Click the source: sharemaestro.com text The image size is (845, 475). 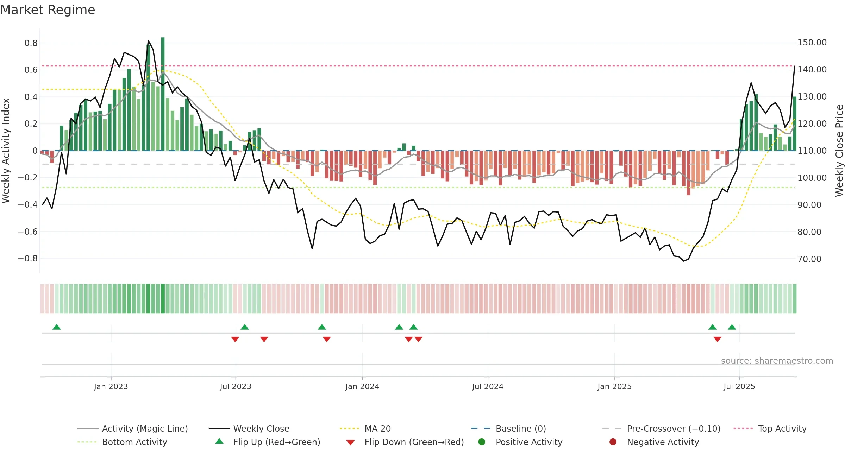[x=777, y=361]
